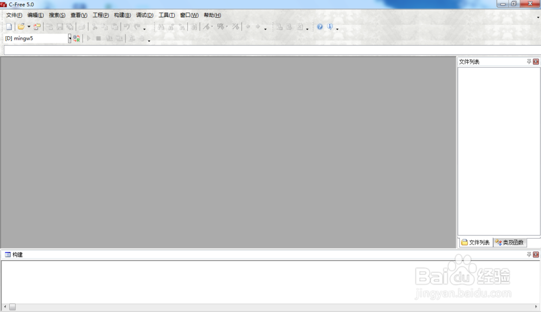This screenshot has width=541, height=312.
Task: Maximize the C-Free 5.0 window
Action: (514, 4)
